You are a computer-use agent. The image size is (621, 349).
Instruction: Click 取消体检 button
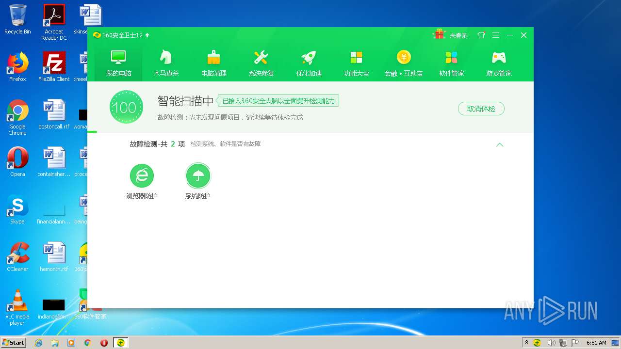tap(481, 109)
